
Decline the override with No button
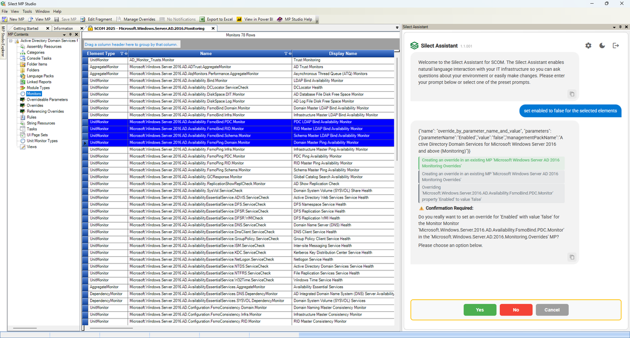pos(516,310)
